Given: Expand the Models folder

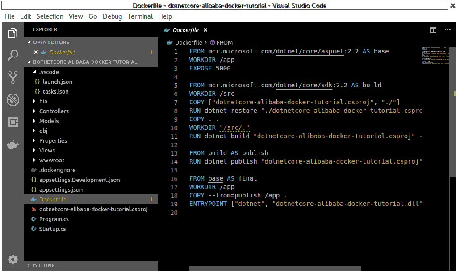Looking at the screenshot, I should pos(34,121).
